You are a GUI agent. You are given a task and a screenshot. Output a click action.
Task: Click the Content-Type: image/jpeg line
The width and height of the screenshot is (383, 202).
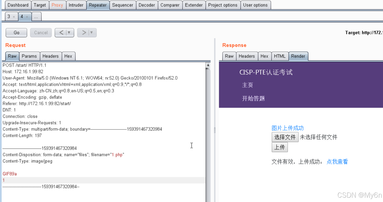tap(27, 161)
